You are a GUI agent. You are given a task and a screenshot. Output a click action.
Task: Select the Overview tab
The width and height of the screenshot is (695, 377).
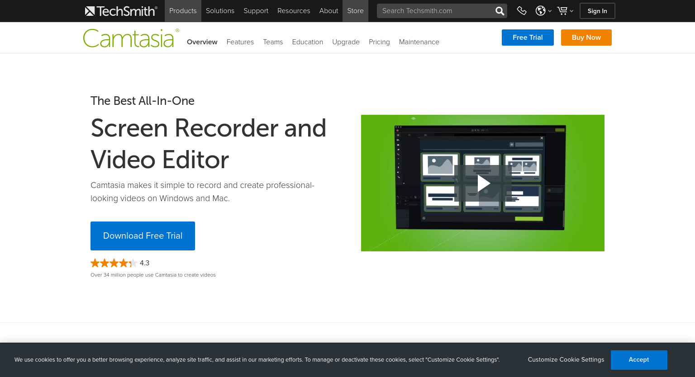pyautogui.click(x=202, y=42)
